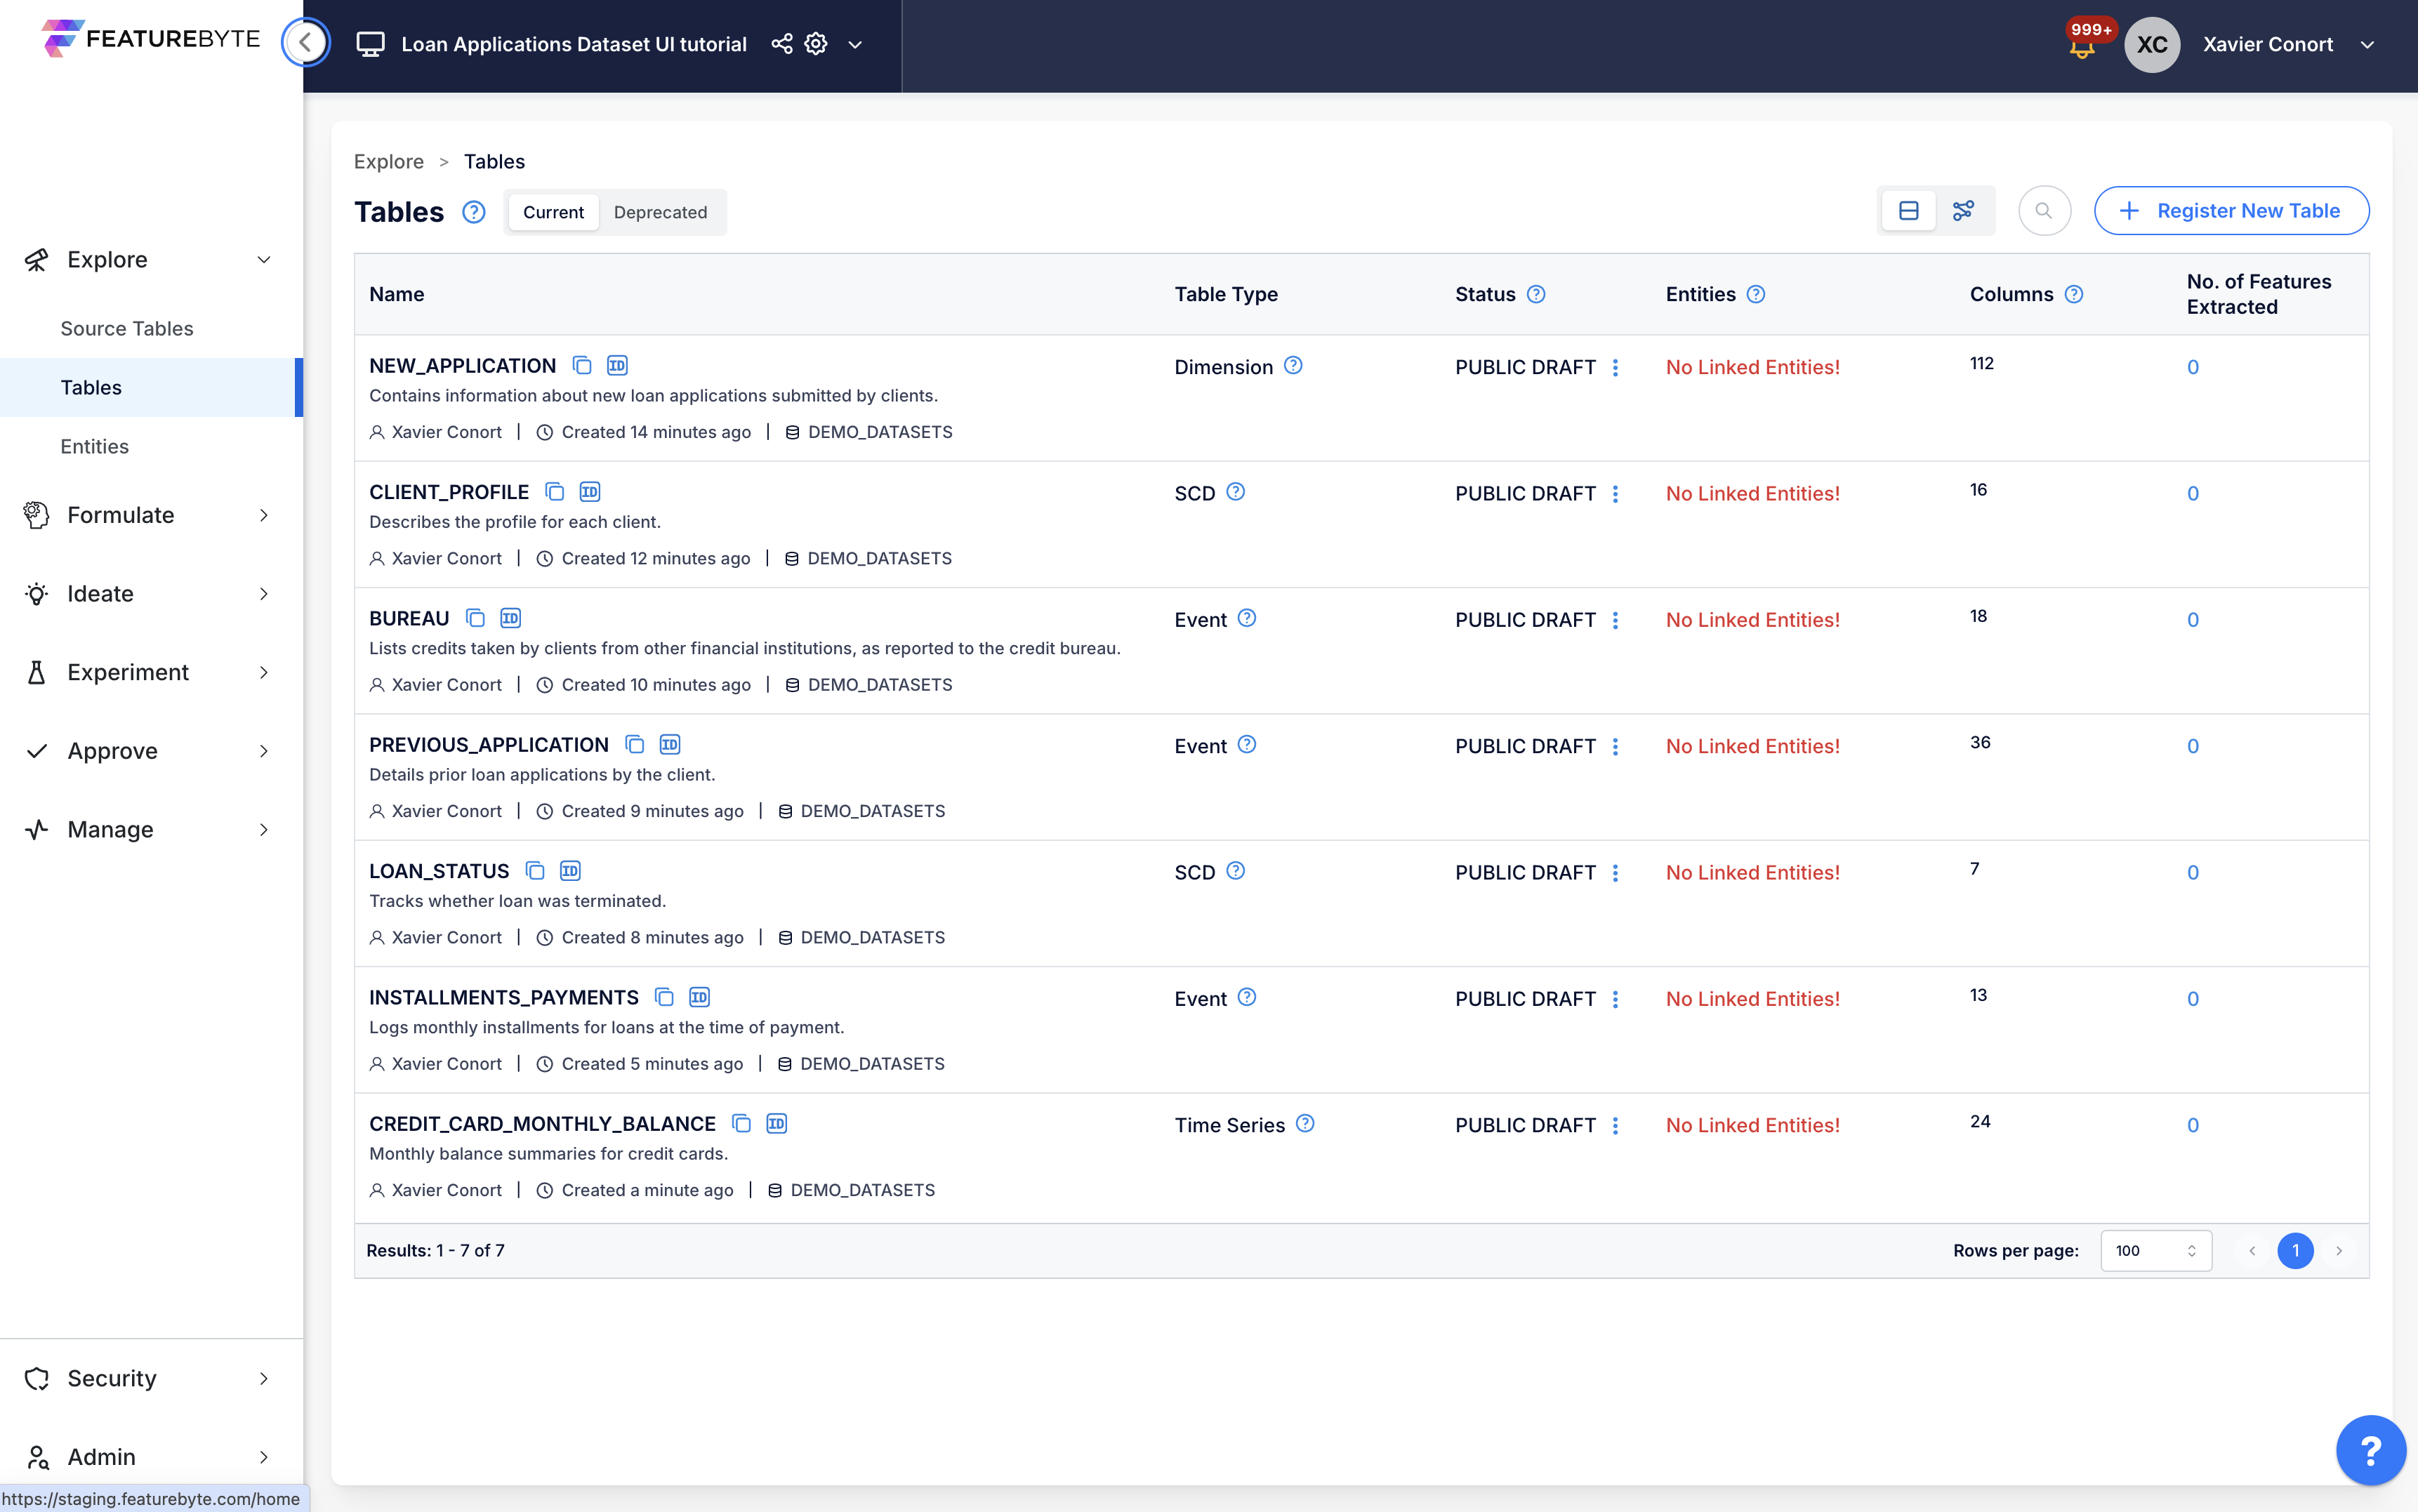
Task: Click Columns header help icon
Action: tap(2074, 294)
